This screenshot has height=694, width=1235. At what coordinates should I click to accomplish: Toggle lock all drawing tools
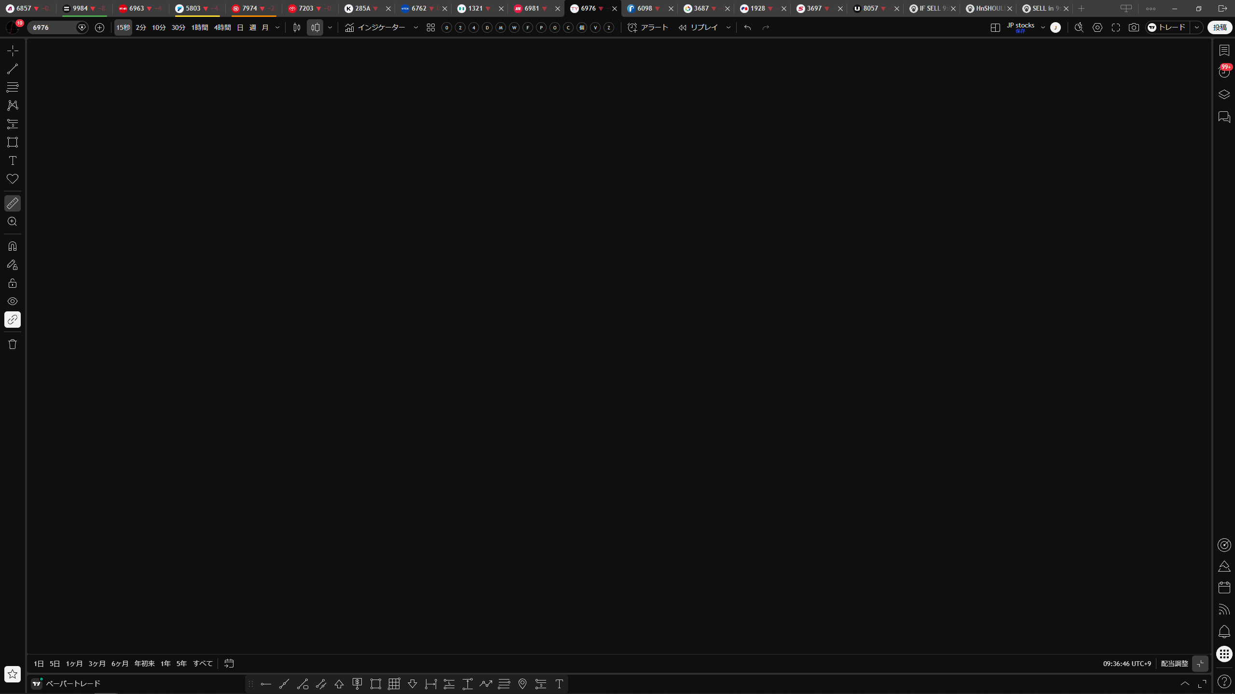coord(13,283)
